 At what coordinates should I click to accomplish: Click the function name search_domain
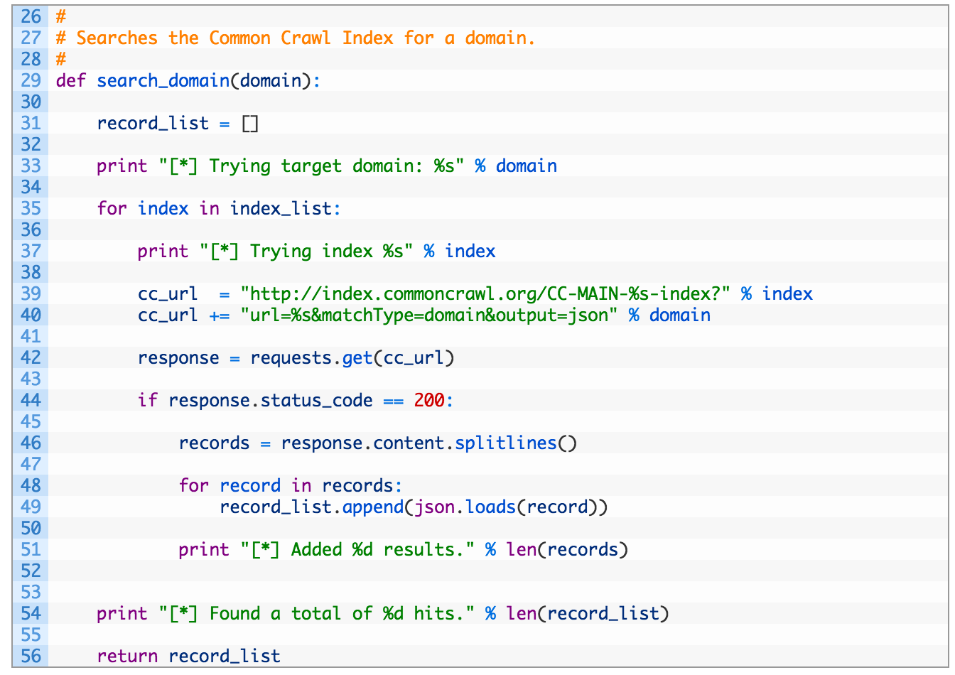pyautogui.click(x=163, y=80)
